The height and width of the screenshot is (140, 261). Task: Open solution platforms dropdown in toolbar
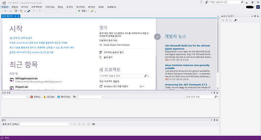67,11
